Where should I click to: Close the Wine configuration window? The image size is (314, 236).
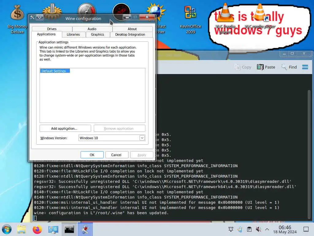147,17
